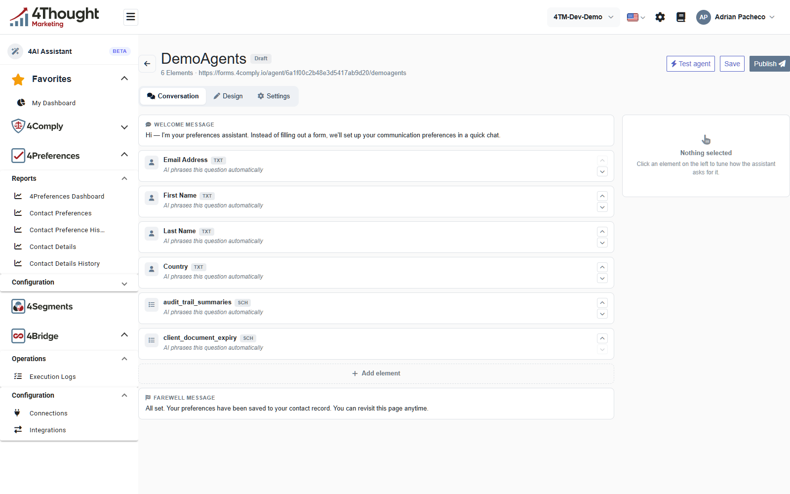Viewport: 790px width, 494px height.
Task: Click the 4Preferences checkmark icon
Action: click(18, 156)
